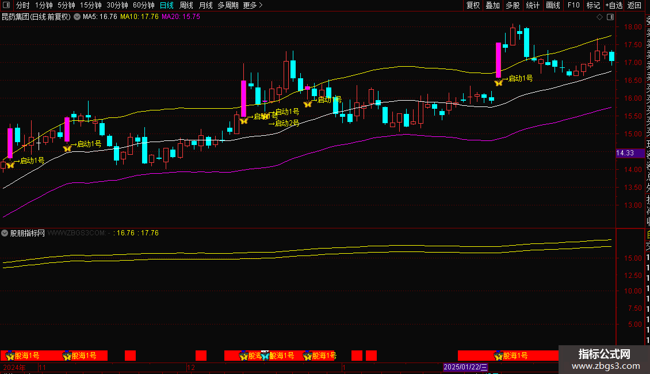
Task: Open F10 company information
Action: [573, 5]
